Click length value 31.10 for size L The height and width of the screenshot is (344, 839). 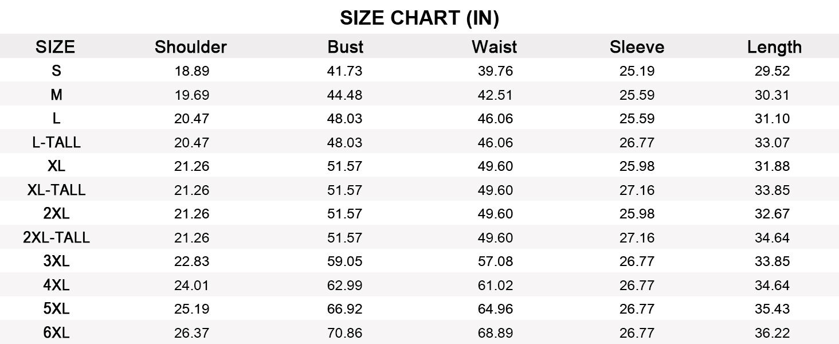tap(772, 119)
